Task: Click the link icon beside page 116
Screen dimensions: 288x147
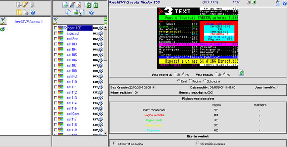Action: [100, 114]
